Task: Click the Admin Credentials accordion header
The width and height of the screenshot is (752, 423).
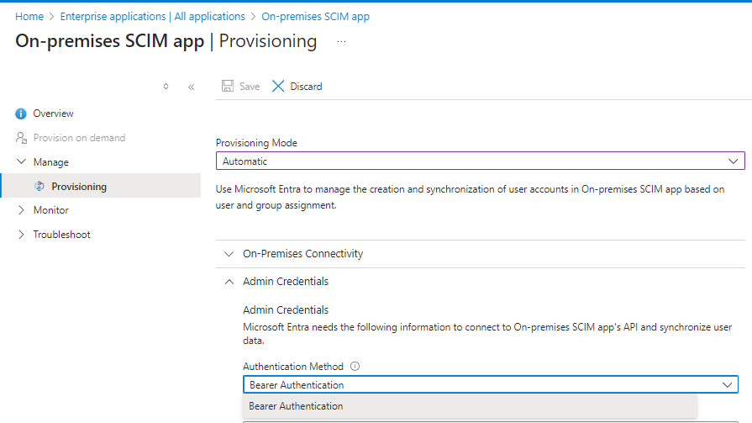Action: pos(286,282)
